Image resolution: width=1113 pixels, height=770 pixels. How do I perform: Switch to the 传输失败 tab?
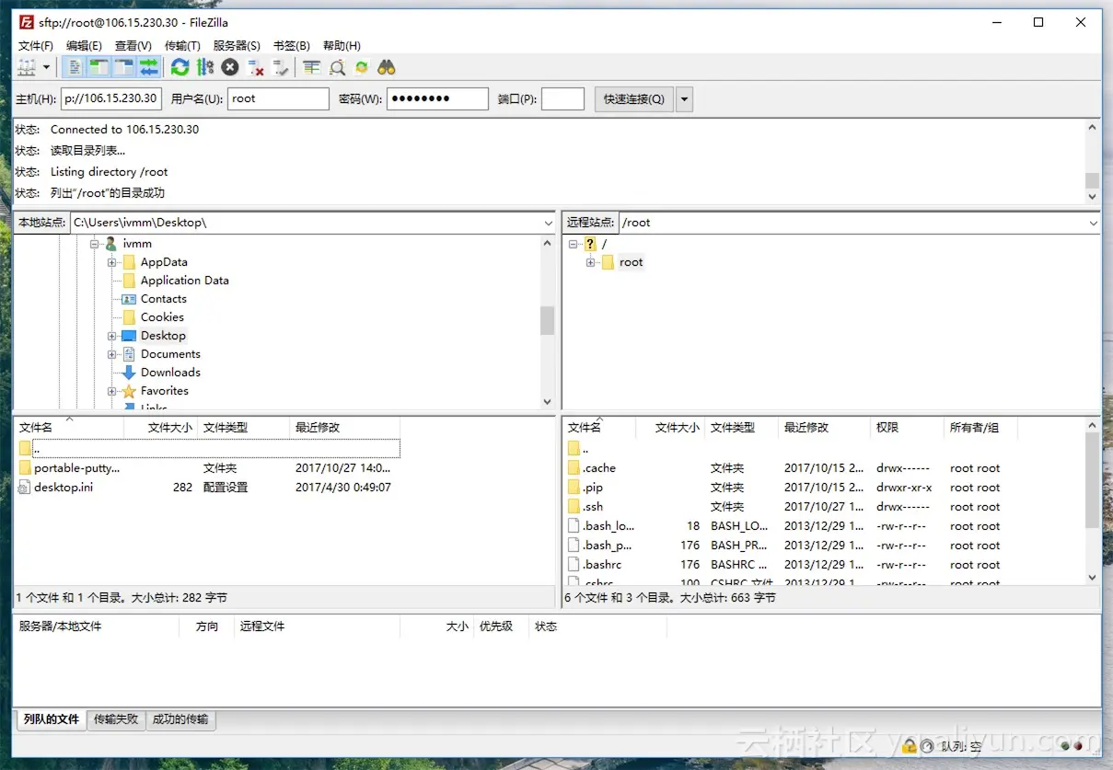coord(116,719)
